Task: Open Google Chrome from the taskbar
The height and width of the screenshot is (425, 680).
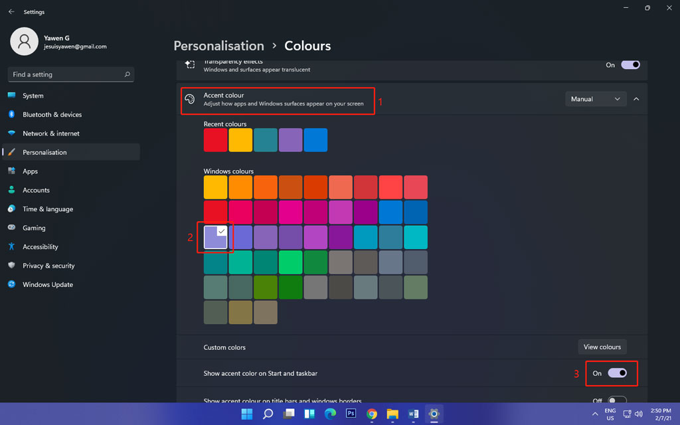Action: 371,413
